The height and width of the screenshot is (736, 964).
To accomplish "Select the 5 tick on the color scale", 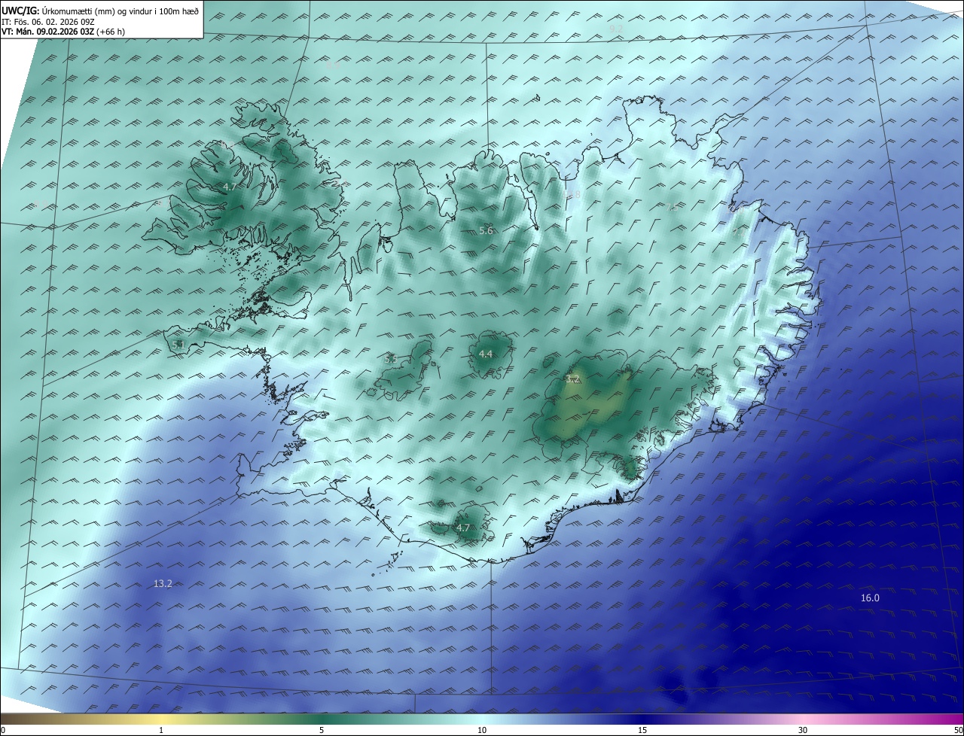I will (322, 730).
